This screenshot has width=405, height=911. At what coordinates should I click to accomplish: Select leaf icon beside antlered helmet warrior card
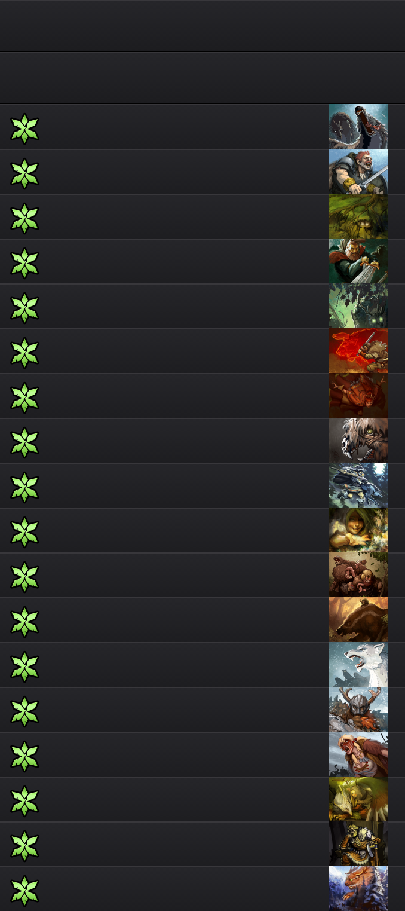click(x=24, y=712)
